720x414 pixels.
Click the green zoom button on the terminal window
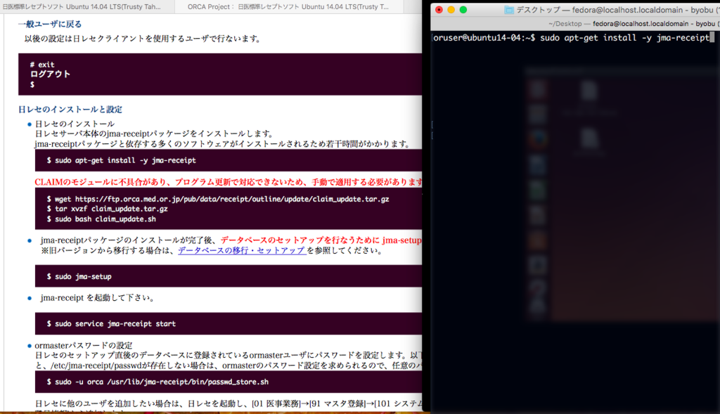click(x=463, y=11)
